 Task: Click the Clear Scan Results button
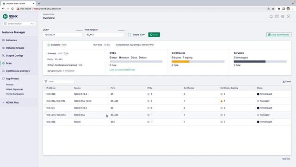279,35
